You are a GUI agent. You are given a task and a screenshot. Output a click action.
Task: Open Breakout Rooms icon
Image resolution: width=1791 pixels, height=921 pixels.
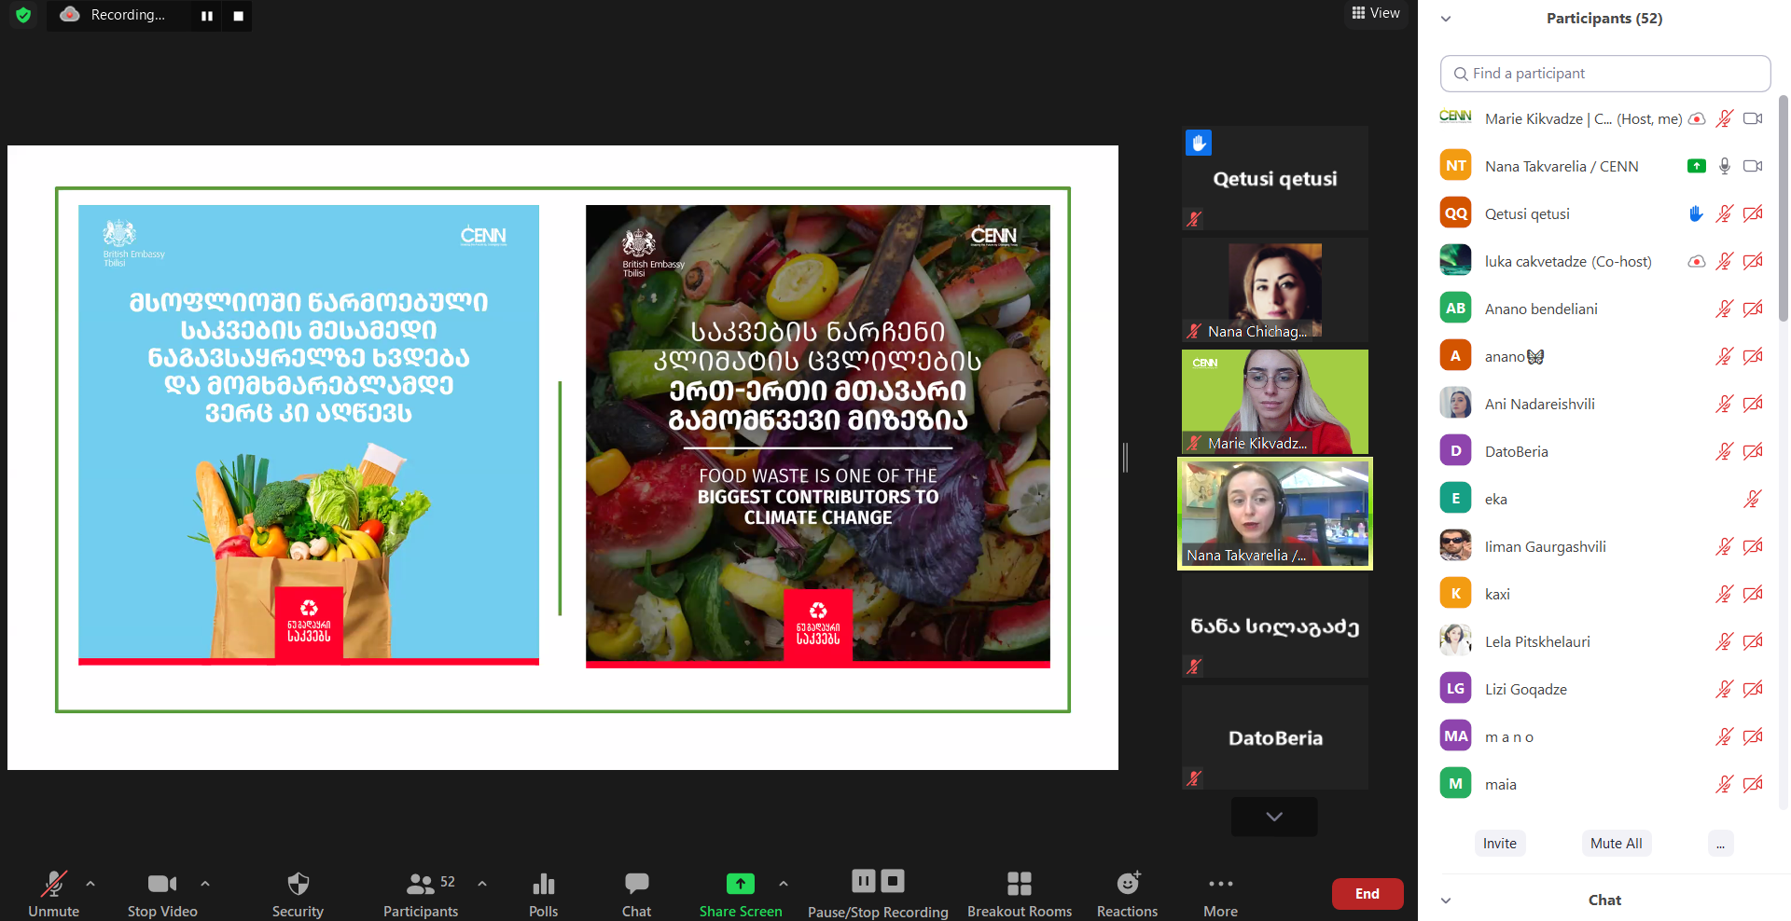[x=1019, y=884]
